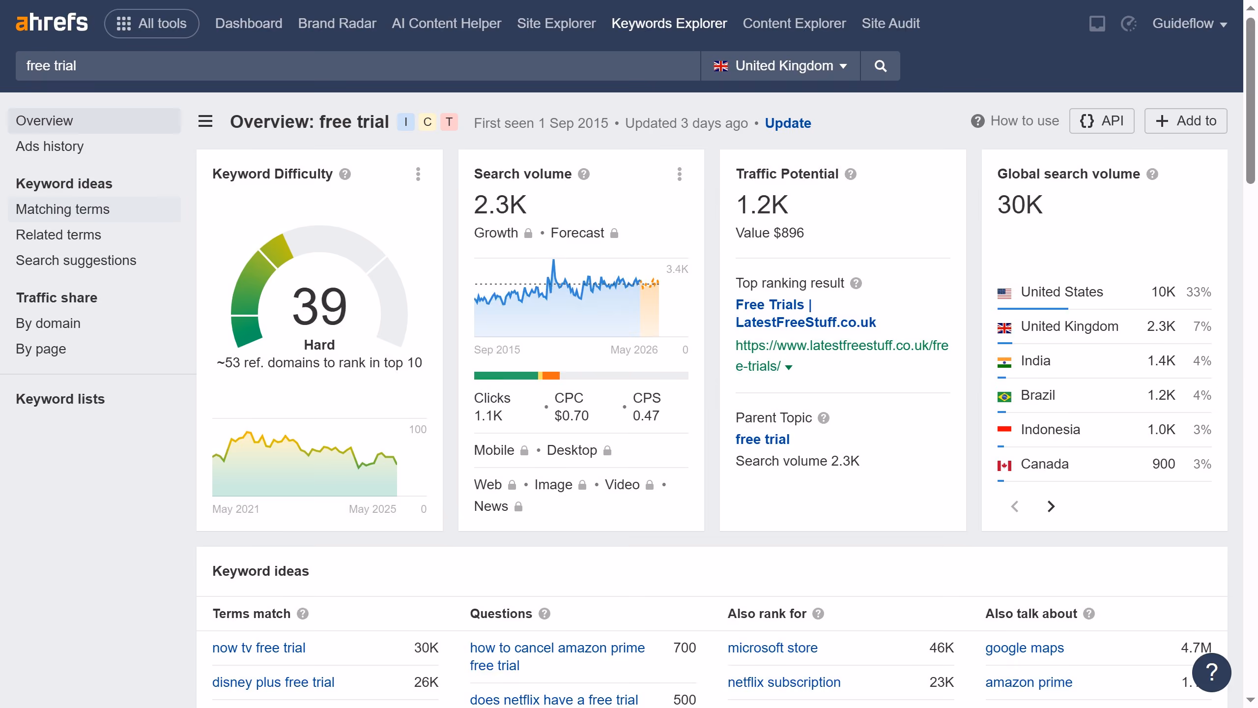Go to previous countries page arrow
The image size is (1258, 708).
pyautogui.click(x=1015, y=506)
